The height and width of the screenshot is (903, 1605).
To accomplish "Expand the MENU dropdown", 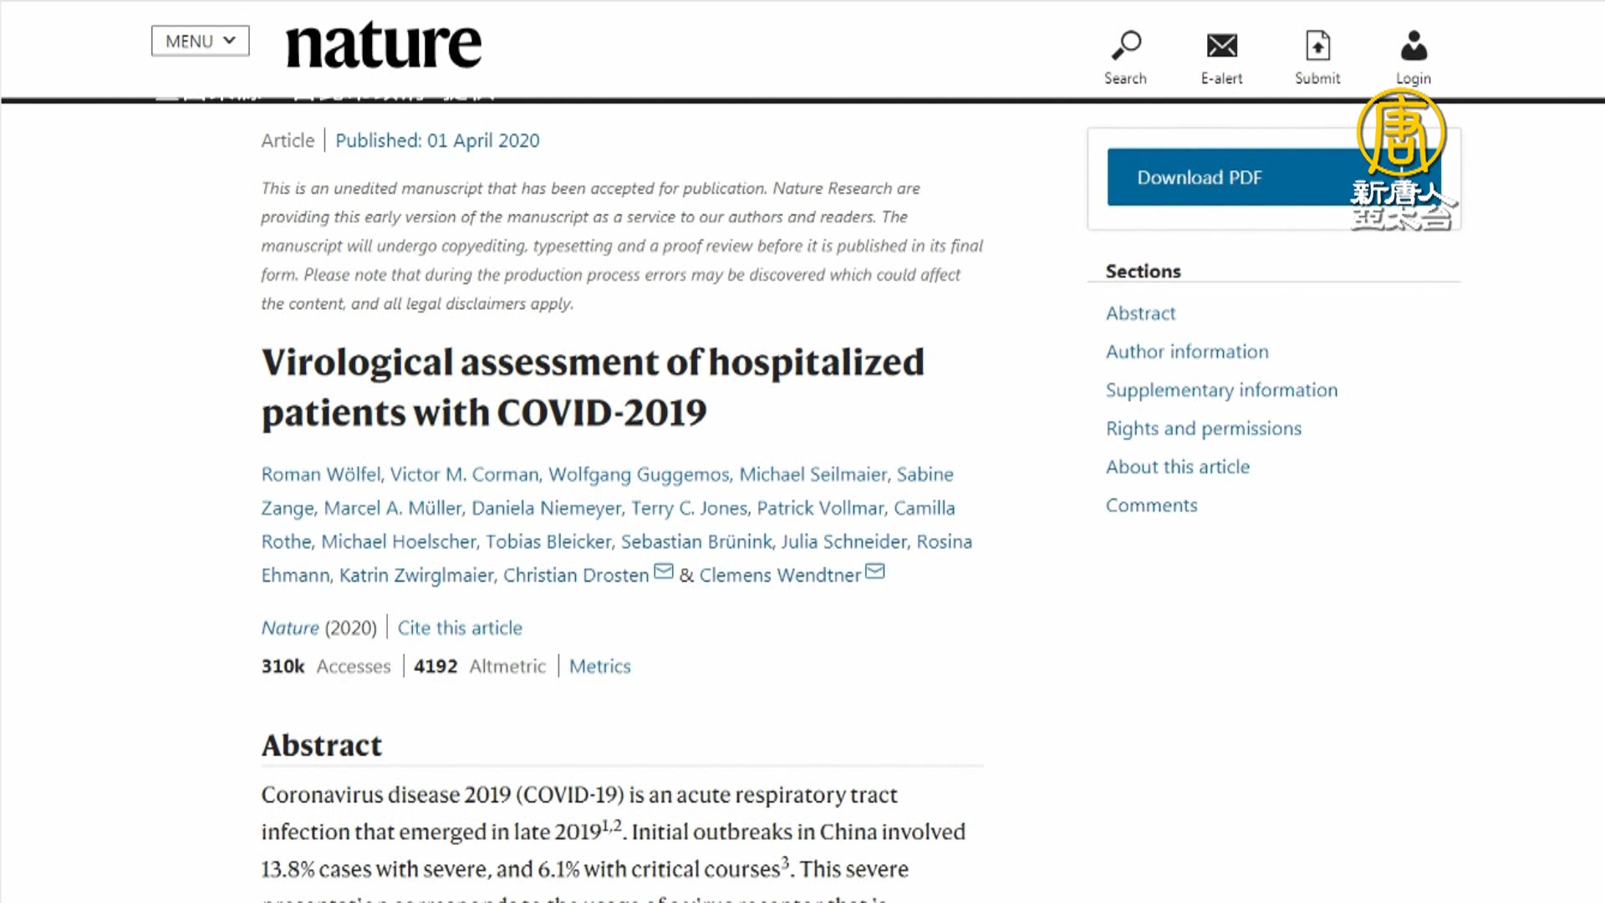I will (200, 41).
